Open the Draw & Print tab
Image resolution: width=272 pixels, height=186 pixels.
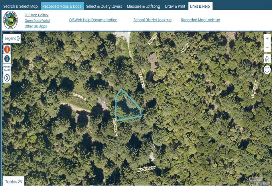point(175,6)
